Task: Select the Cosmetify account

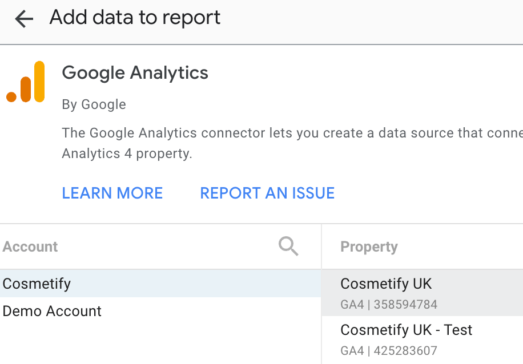Action: pyautogui.click(x=37, y=284)
